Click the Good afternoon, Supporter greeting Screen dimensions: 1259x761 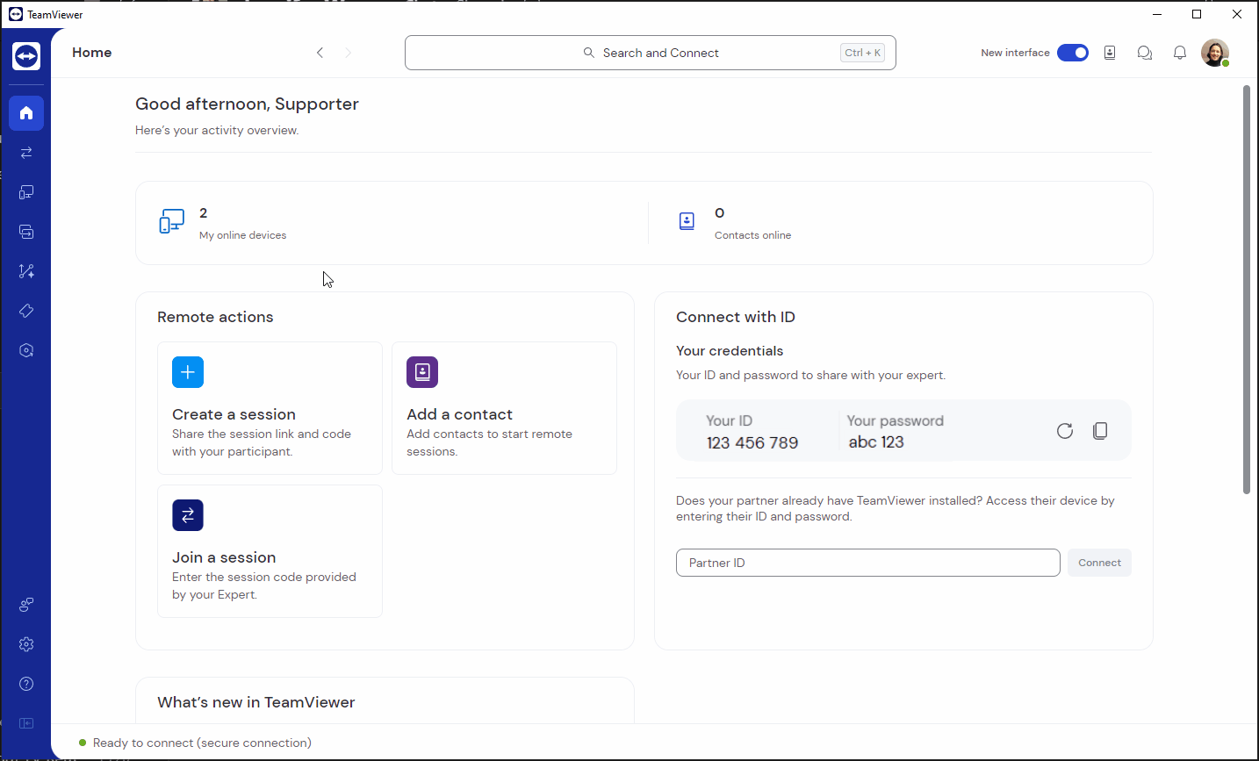(x=247, y=104)
